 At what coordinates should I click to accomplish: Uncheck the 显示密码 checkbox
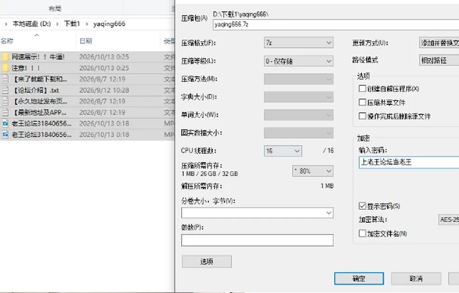pyautogui.click(x=362, y=206)
